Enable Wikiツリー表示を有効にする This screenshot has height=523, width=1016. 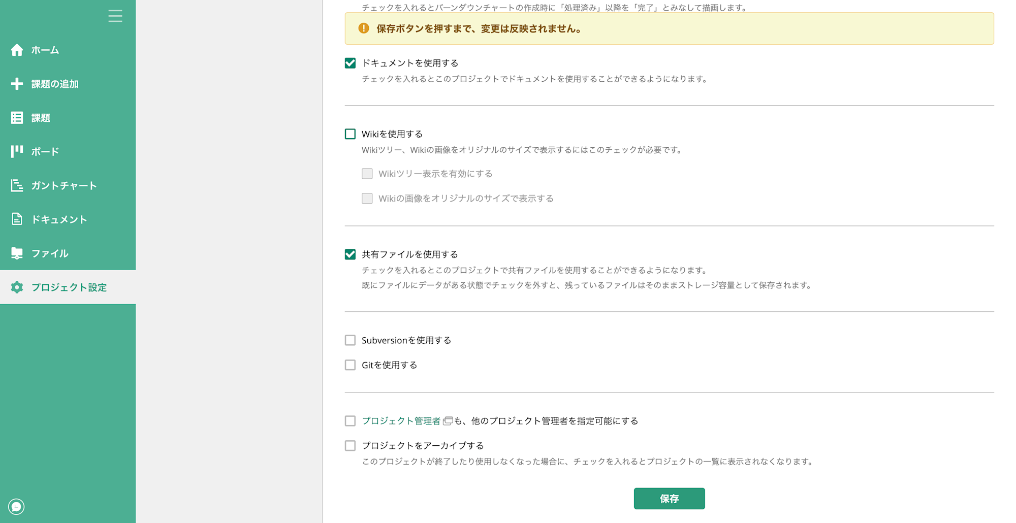click(367, 173)
